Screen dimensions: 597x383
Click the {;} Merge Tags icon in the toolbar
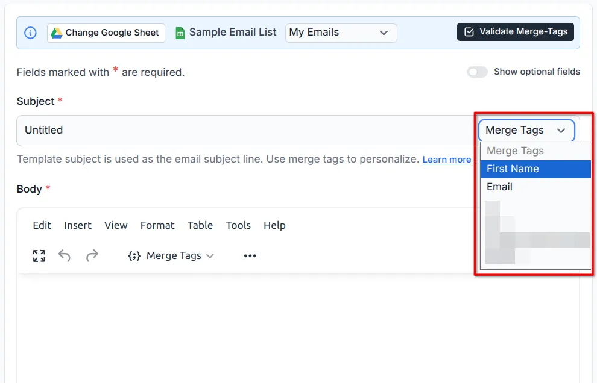134,255
